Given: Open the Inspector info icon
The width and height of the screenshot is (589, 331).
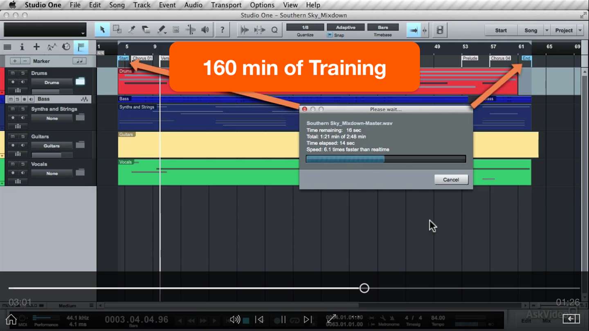Looking at the screenshot, I should (x=22, y=47).
